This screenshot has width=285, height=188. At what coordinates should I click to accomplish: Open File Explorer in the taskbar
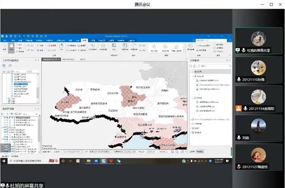(88, 161)
